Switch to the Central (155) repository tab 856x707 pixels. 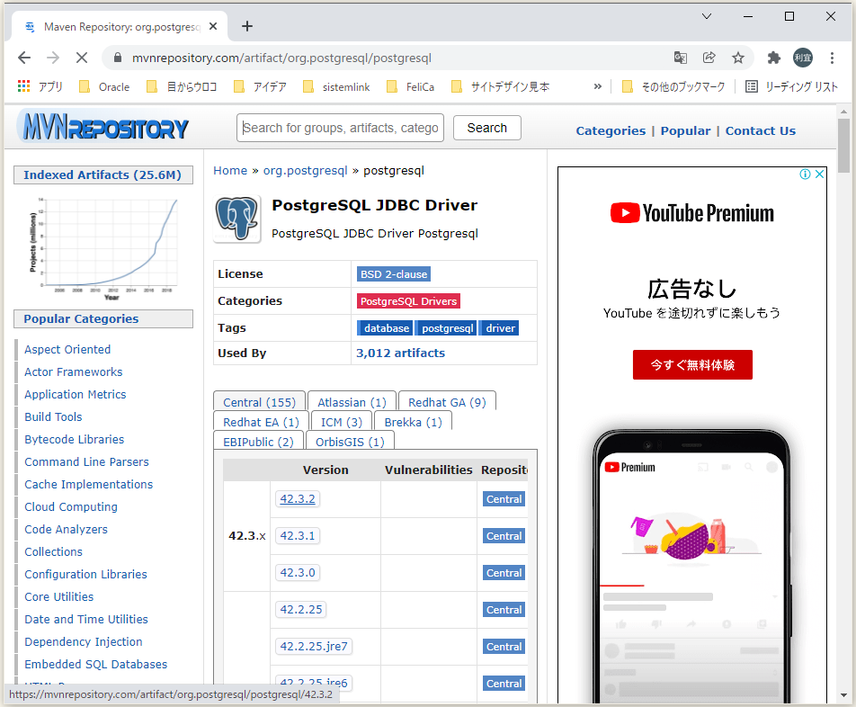tap(259, 401)
